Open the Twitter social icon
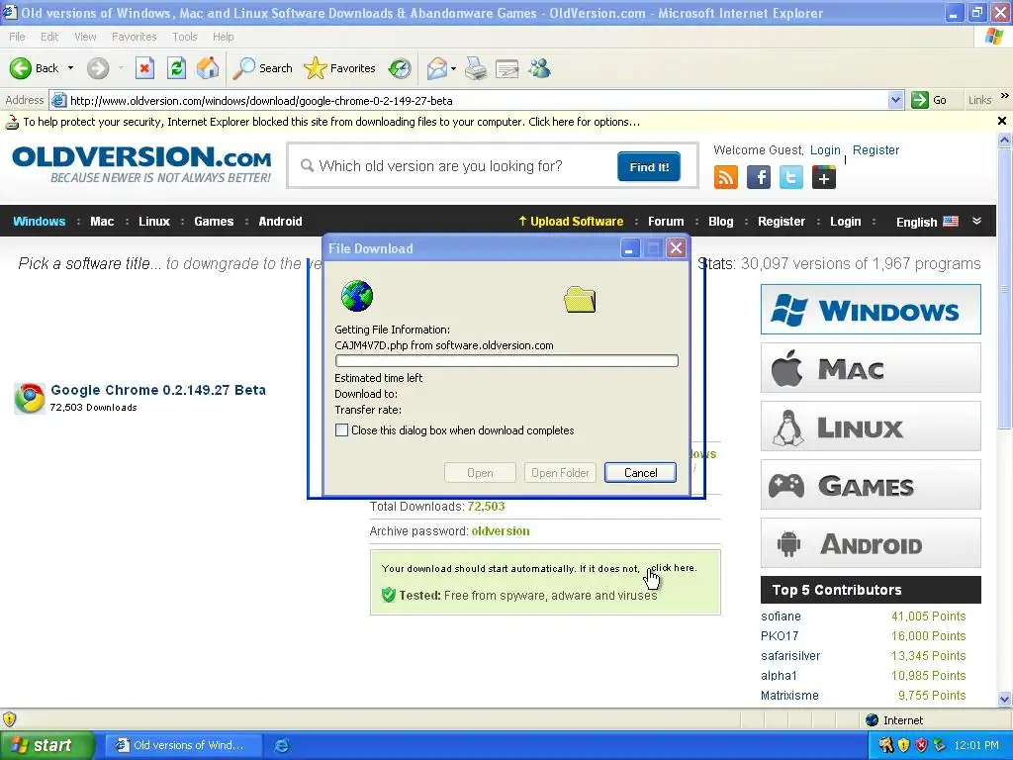Viewport: 1013px width, 760px height. (x=790, y=177)
